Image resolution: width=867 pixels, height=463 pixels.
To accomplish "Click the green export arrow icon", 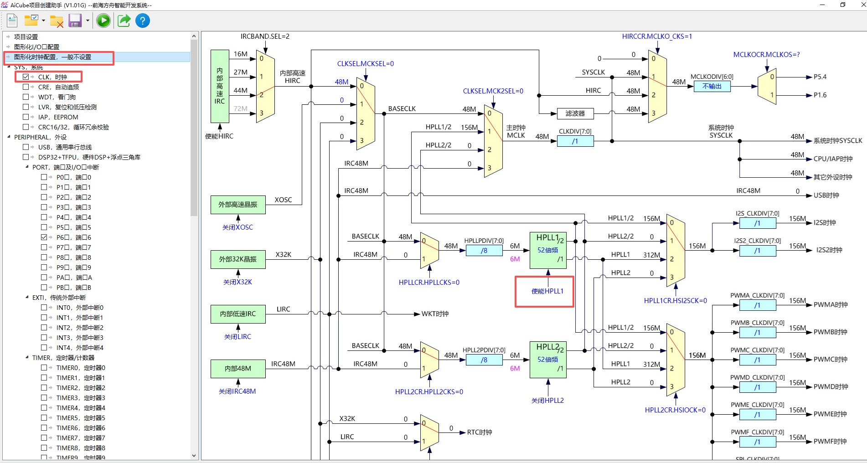I will pos(124,21).
